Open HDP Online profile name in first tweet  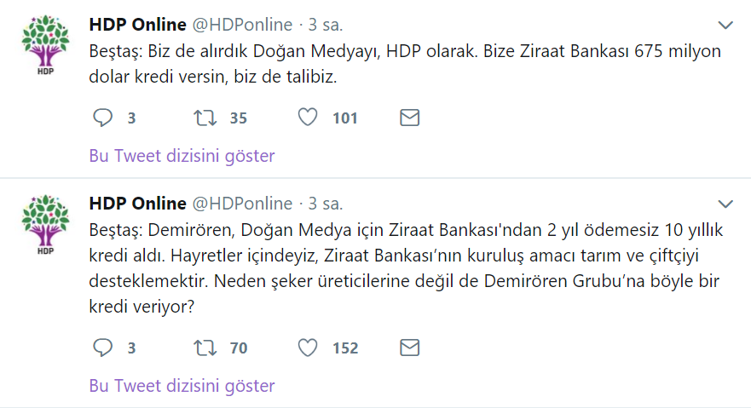pos(137,25)
